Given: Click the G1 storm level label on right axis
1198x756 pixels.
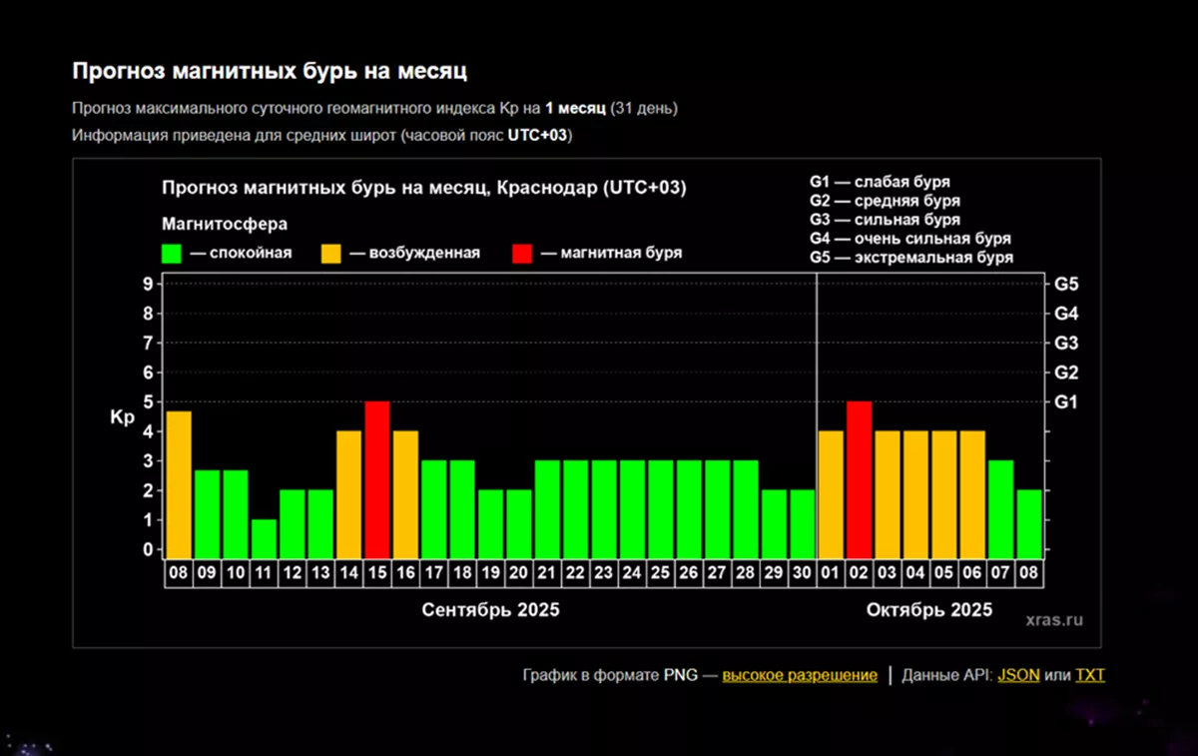Looking at the screenshot, I should [1066, 401].
